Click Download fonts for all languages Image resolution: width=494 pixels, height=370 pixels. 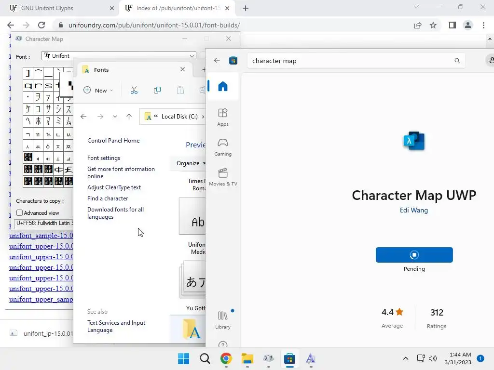point(116,213)
